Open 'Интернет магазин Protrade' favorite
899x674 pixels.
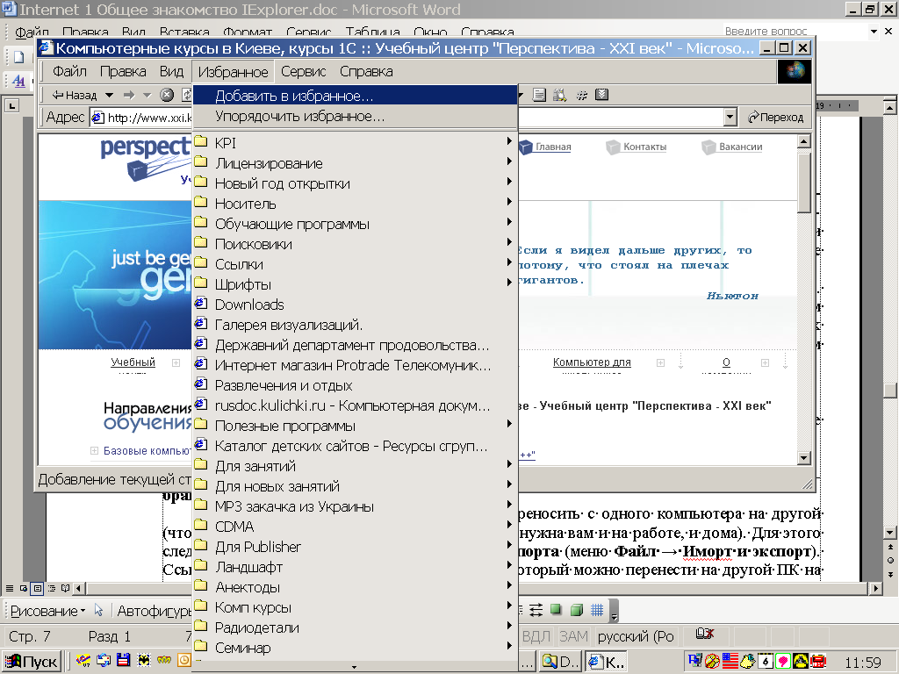coord(355,365)
